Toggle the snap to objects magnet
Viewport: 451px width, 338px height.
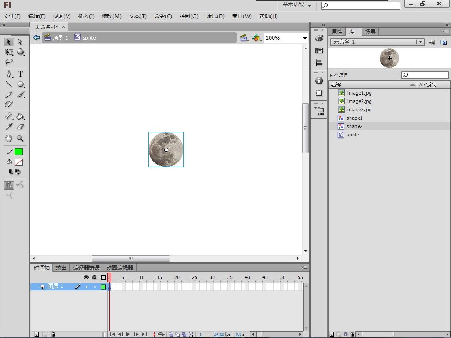click(x=9, y=185)
